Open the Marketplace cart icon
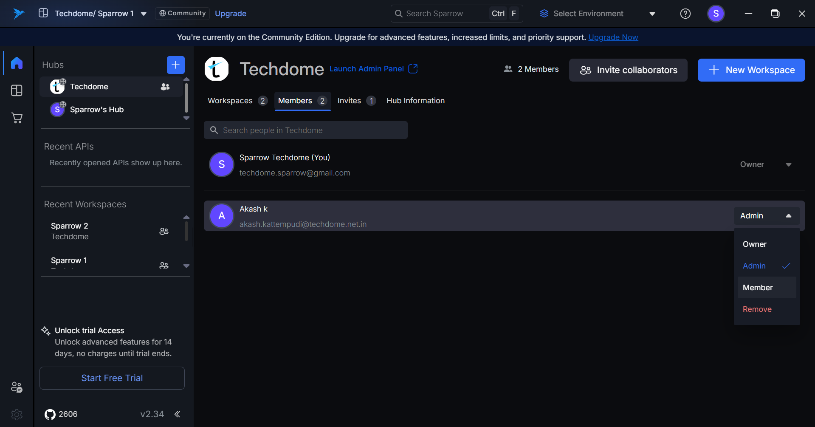Viewport: 815px width, 427px height. tap(17, 118)
